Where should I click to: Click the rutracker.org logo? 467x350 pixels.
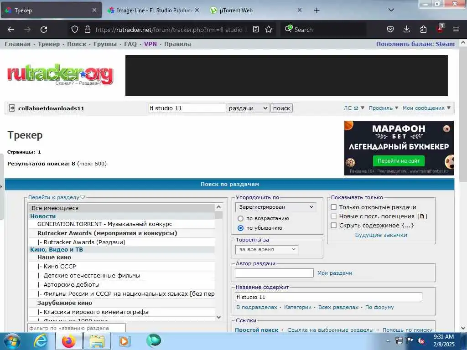60,74
